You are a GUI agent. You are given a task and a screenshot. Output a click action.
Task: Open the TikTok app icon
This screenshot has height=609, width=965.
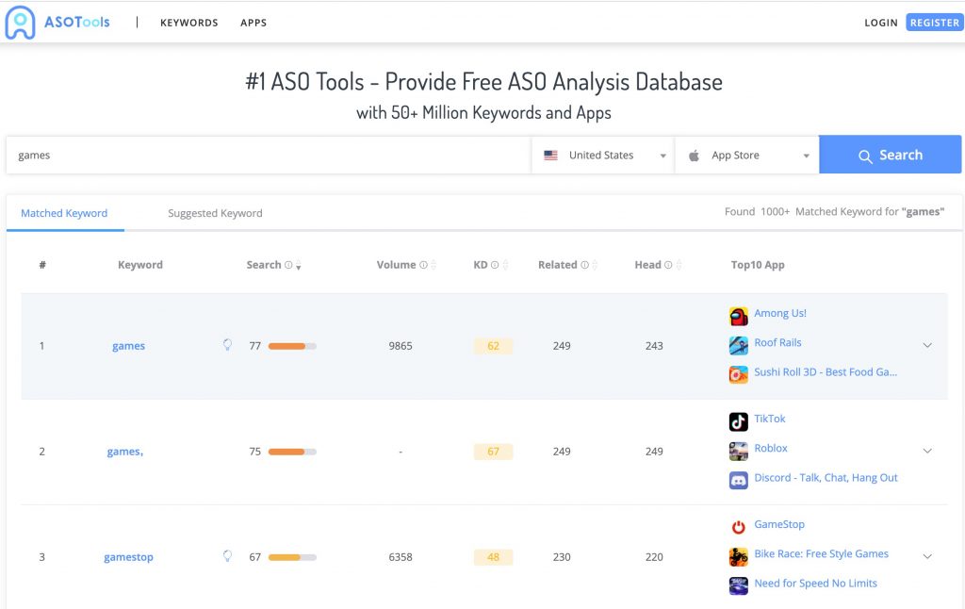(x=738, y=421)
